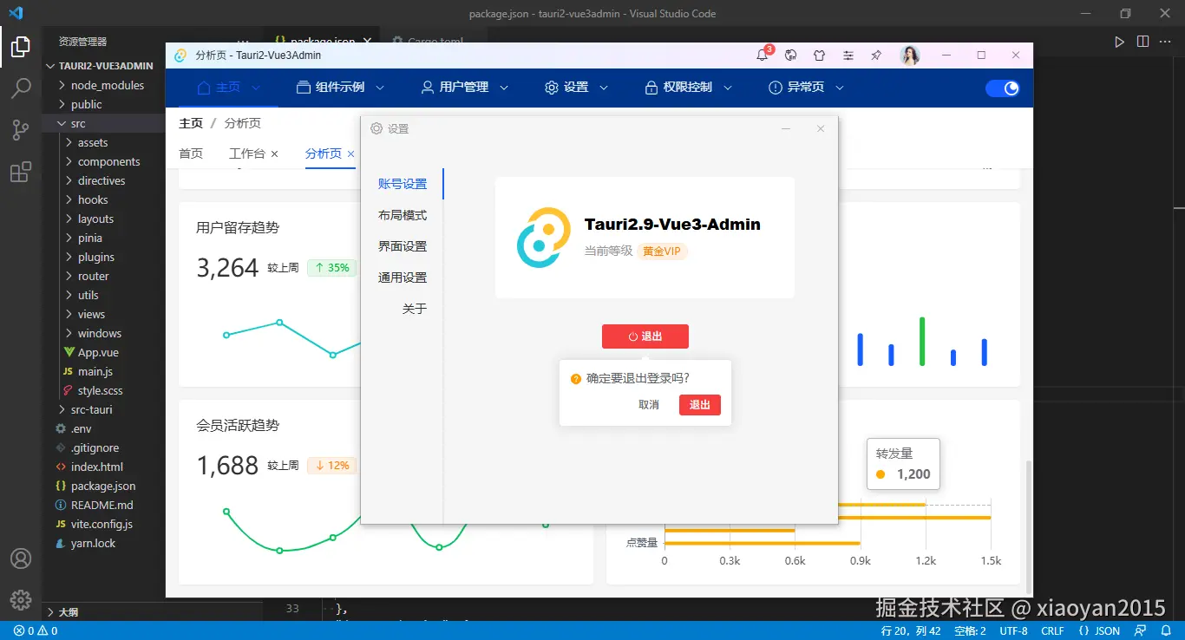Switch to the 工作台 page tab

click(x=246, y=153)
